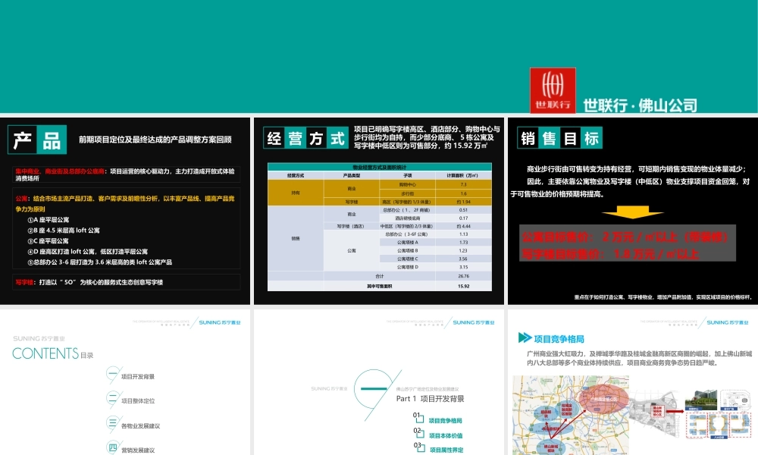This screenshot has width=758, height=455.
Task: Expand the blue double chevron before 项目竞争格局
Action: click(524, 337)
